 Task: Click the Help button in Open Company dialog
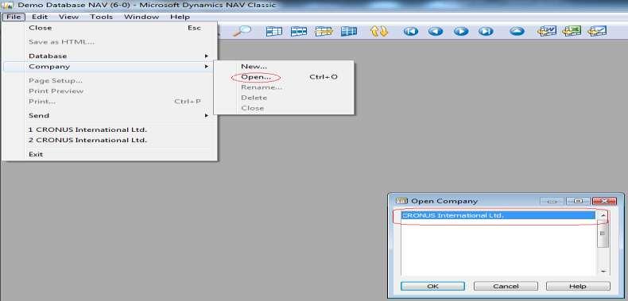tap(578, 286)
